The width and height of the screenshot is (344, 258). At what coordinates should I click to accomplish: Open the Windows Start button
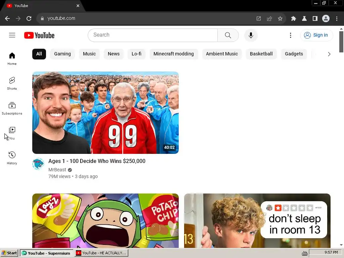[9, 253]
